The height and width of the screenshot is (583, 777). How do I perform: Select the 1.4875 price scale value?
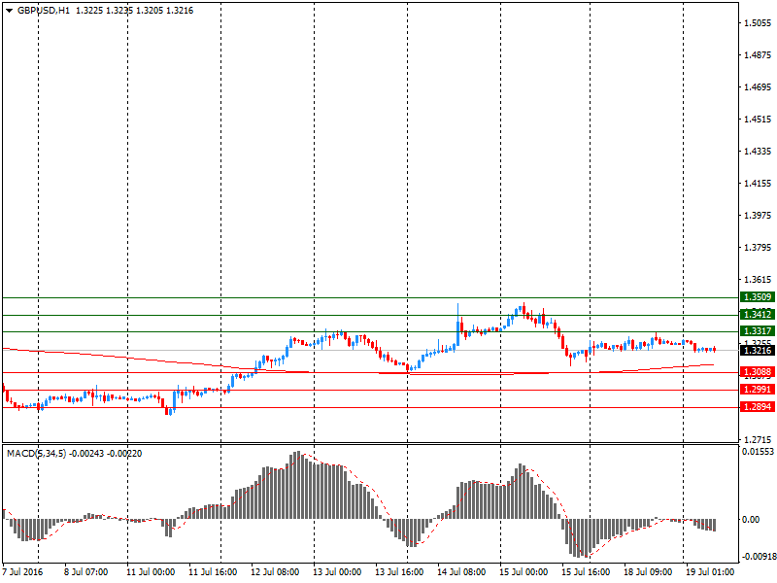(x=758, y=55)
